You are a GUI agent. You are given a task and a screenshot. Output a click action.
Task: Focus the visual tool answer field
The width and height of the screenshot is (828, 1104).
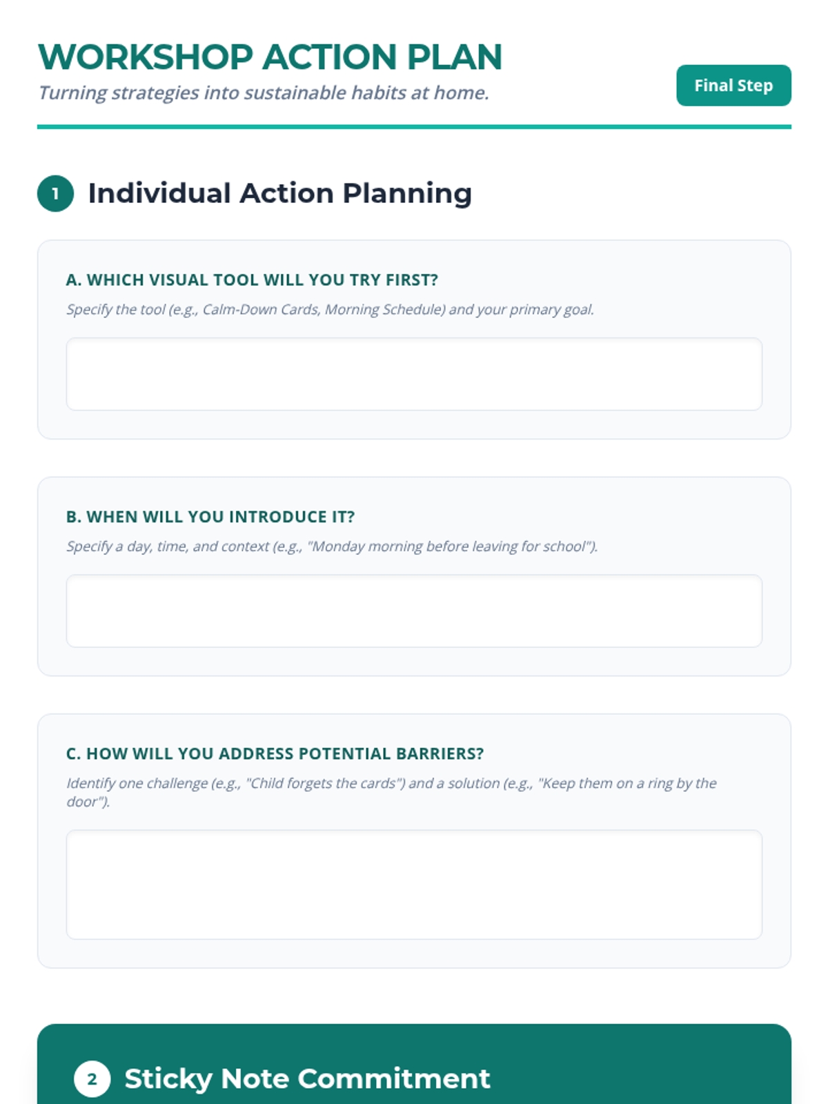[414, 374]
